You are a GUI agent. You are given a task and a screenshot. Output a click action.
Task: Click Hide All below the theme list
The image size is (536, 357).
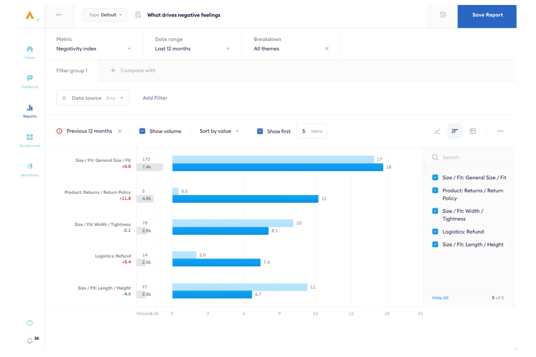tap(440, 298)
